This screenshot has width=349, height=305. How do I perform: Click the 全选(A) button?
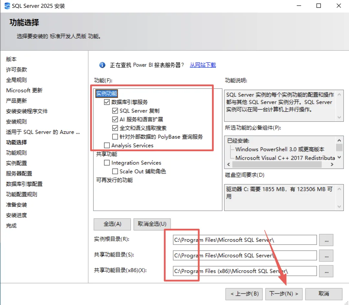pos(112,224)
